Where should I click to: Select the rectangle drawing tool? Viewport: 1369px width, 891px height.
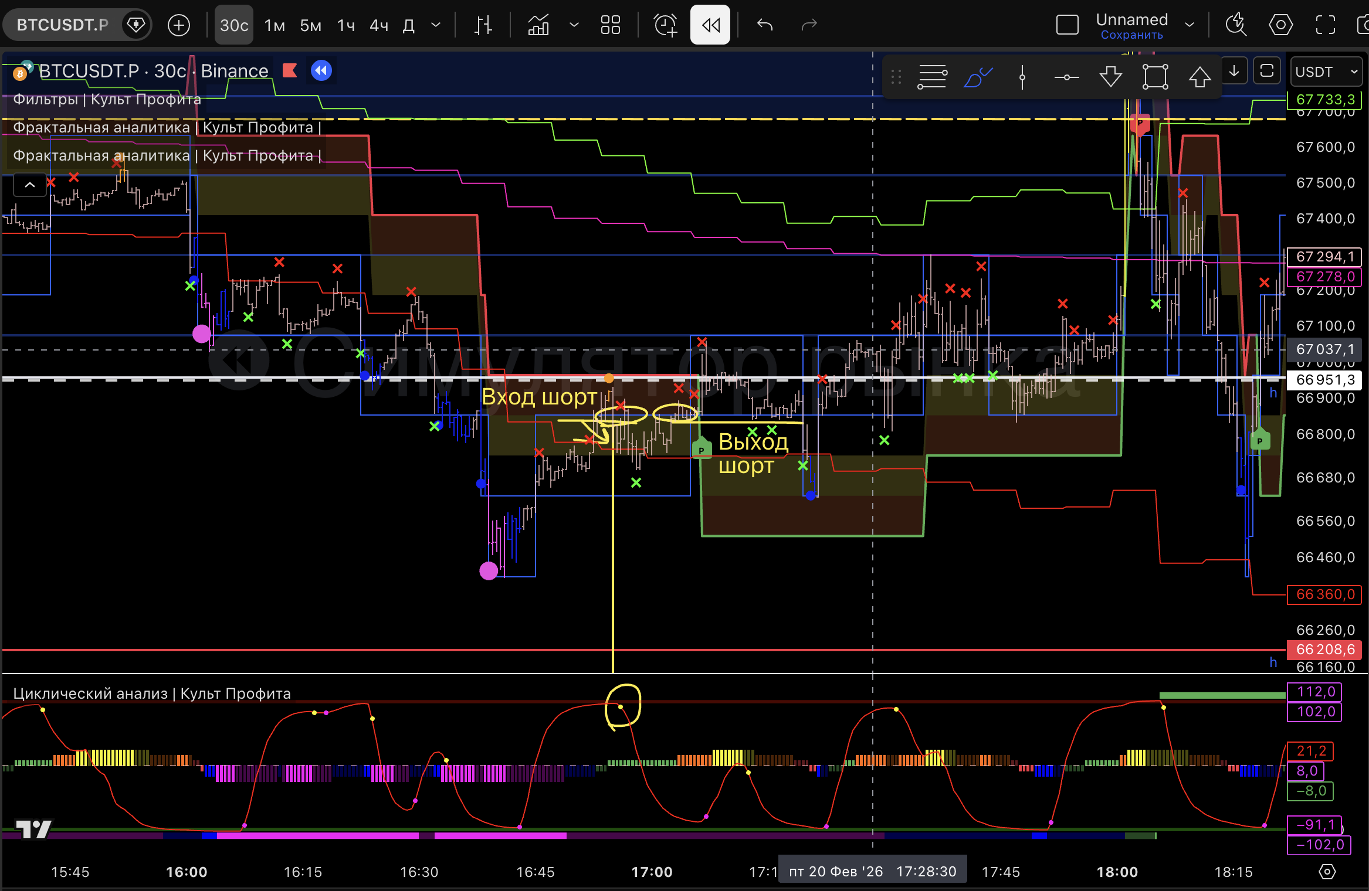1155,77
